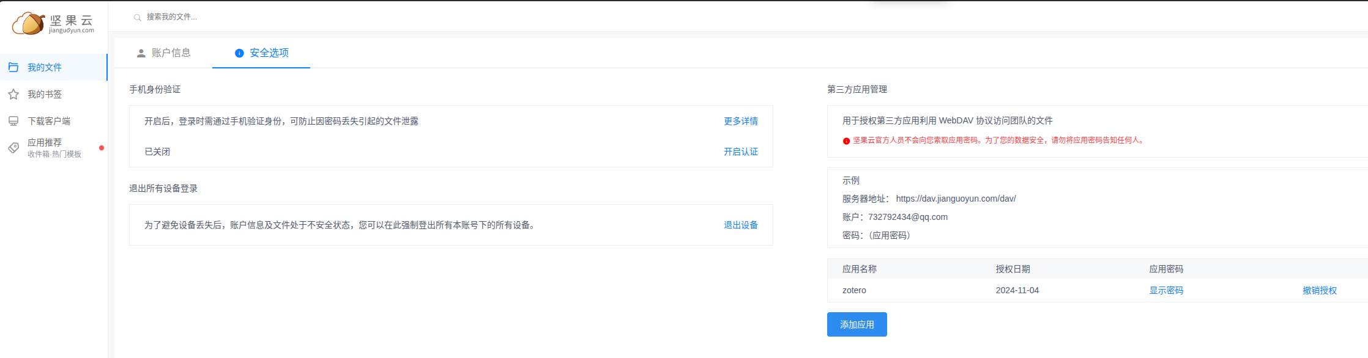The image size is (1368, 358).
Task: Click the monitor icon beside 下载客户端
Action: pos(13,121)
